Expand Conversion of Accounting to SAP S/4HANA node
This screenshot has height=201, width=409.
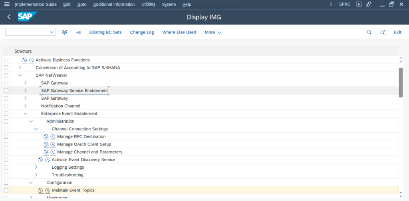click(x=20, y=68)
